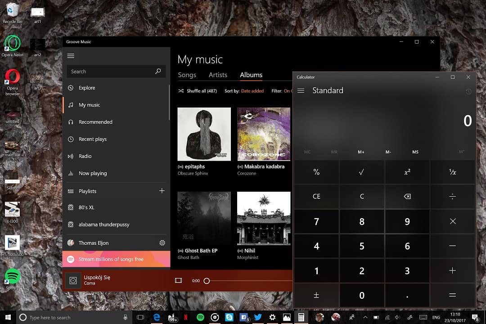This screenshot has height=324, width=486.
Task: Open the alabama thunderpussy playlist
Action: [116, 224]
